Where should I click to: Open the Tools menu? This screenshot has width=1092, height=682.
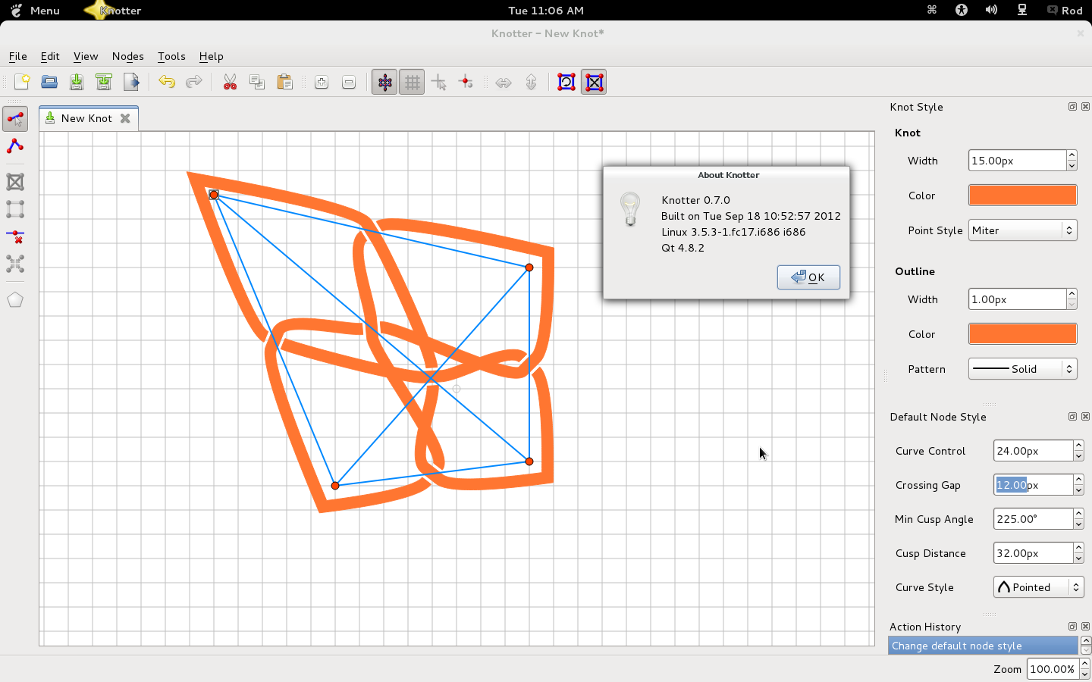click(171, 56)
